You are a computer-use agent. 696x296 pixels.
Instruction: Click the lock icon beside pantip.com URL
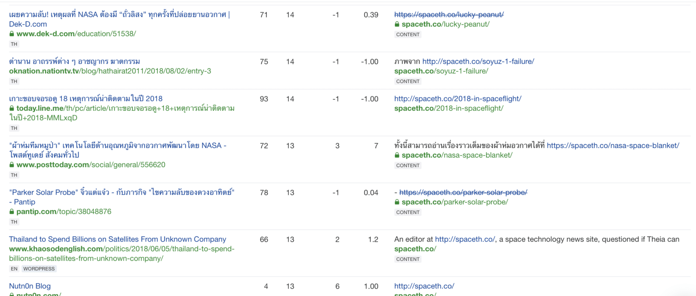point(12,212)
